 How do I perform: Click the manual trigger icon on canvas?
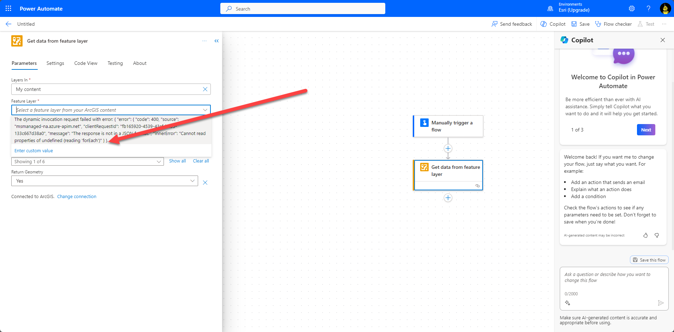click(x=424, y=123)
